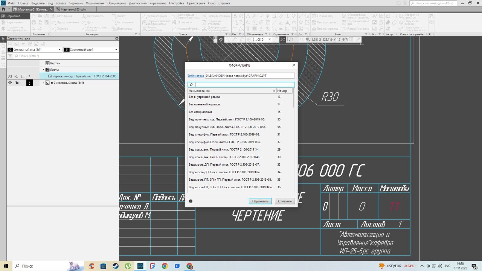This screenshot has width=482, height=271.
Task: Open Steam from the taskbar
Action: point(115,266)
